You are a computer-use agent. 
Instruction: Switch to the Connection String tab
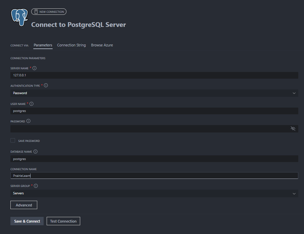(x=71, y=45)
